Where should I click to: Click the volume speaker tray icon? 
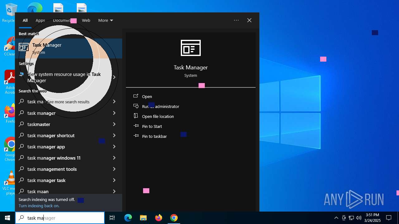pos(359,218)
